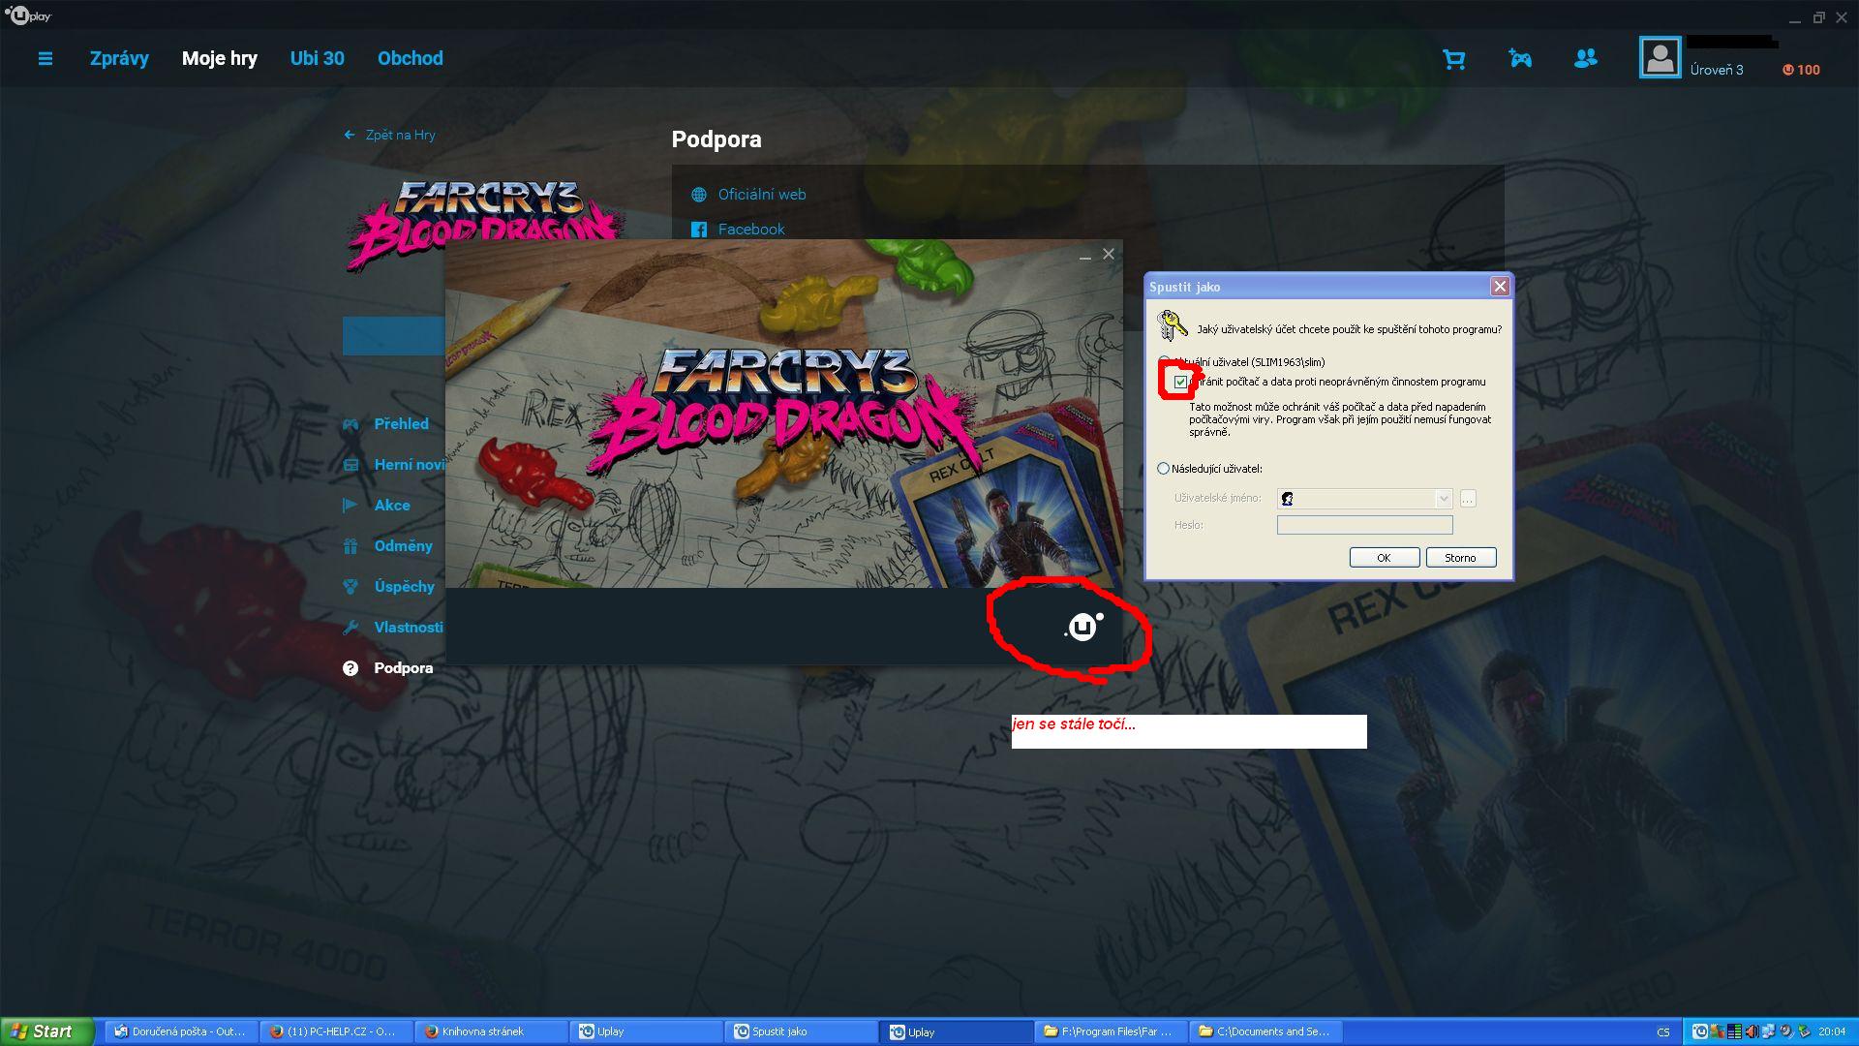Click the Windows Start button
The image size is (1859, 1046).
pos(44,1031)
